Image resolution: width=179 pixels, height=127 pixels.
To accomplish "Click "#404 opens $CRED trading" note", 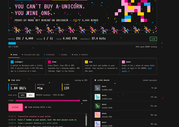I will (x=146, y=47).
